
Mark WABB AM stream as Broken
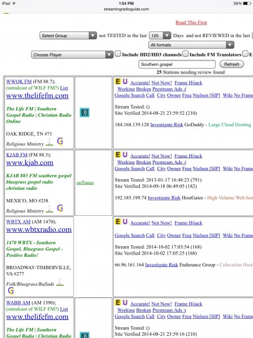coord(143,310)
